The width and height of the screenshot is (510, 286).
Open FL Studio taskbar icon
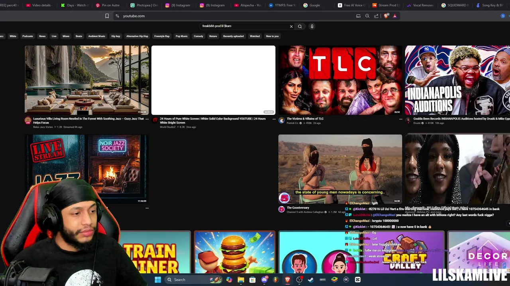click(x=276, y=280)
